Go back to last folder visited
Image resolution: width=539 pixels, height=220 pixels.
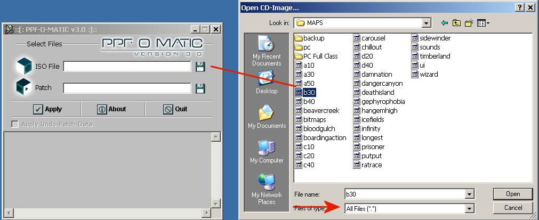[x=445, y=23]
